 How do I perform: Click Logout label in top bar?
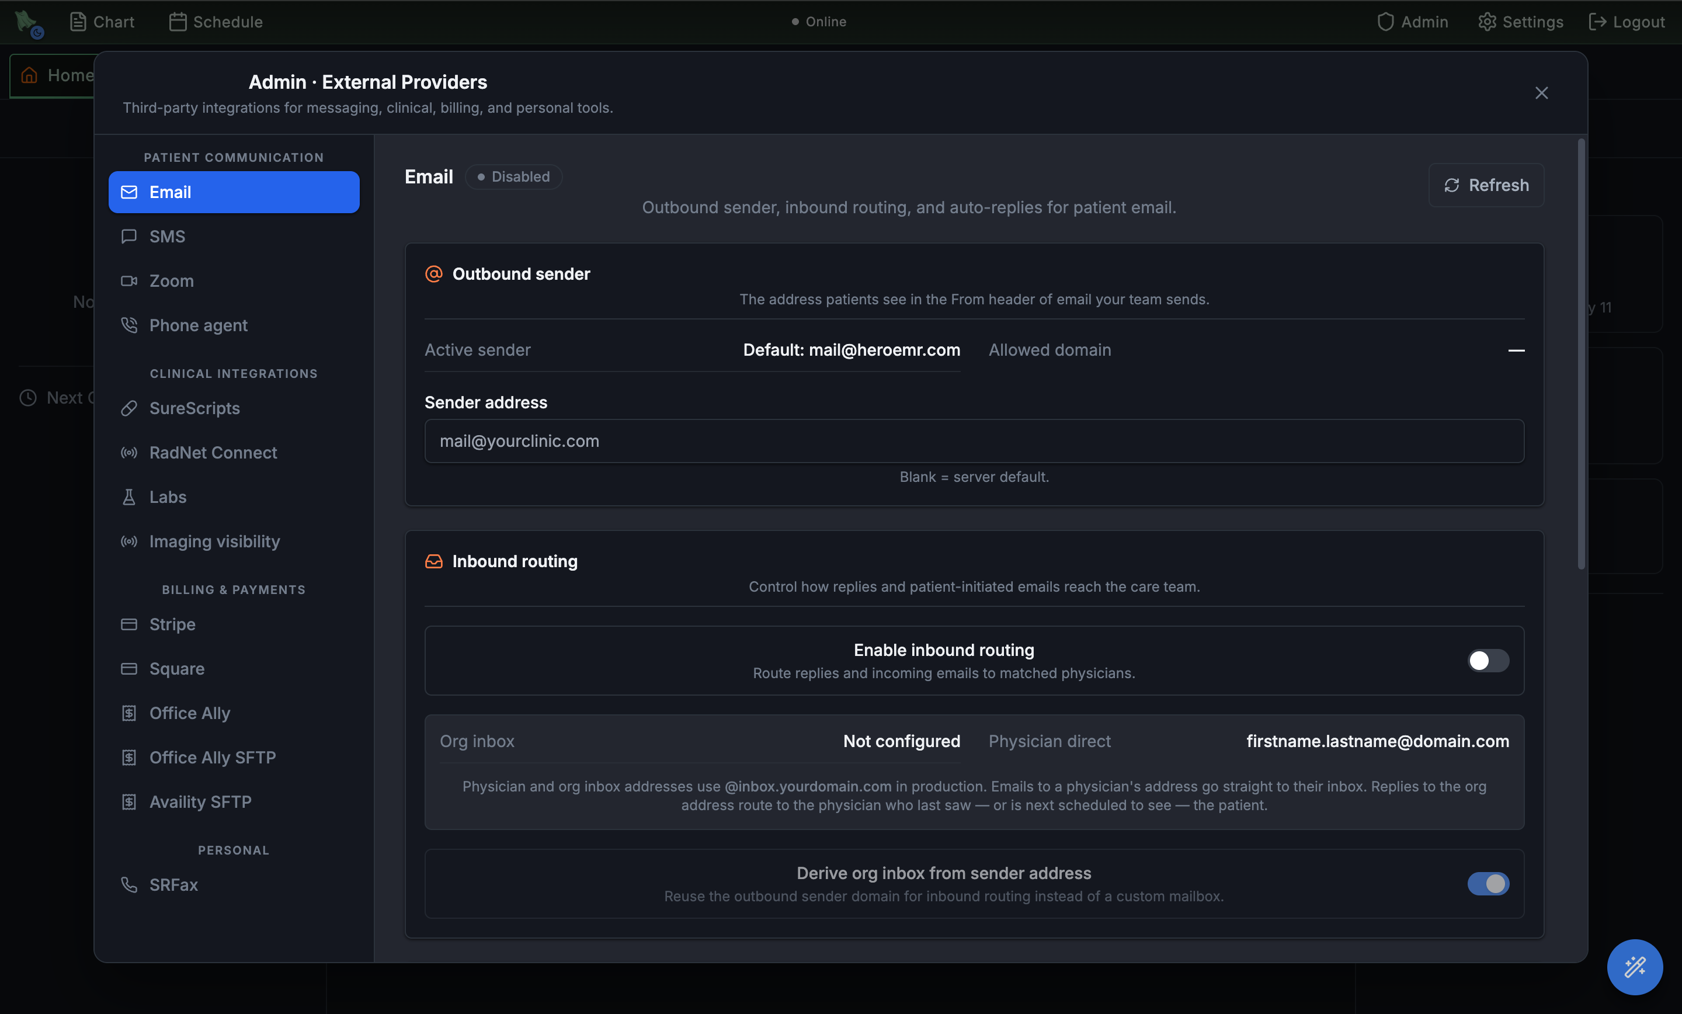[x=1638, y=22]
